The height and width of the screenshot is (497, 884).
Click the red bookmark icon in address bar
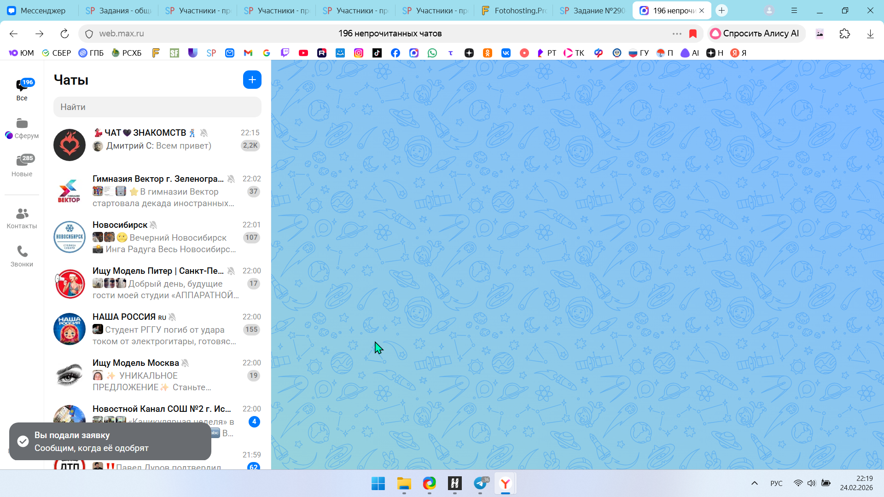(x=692, y=34)
